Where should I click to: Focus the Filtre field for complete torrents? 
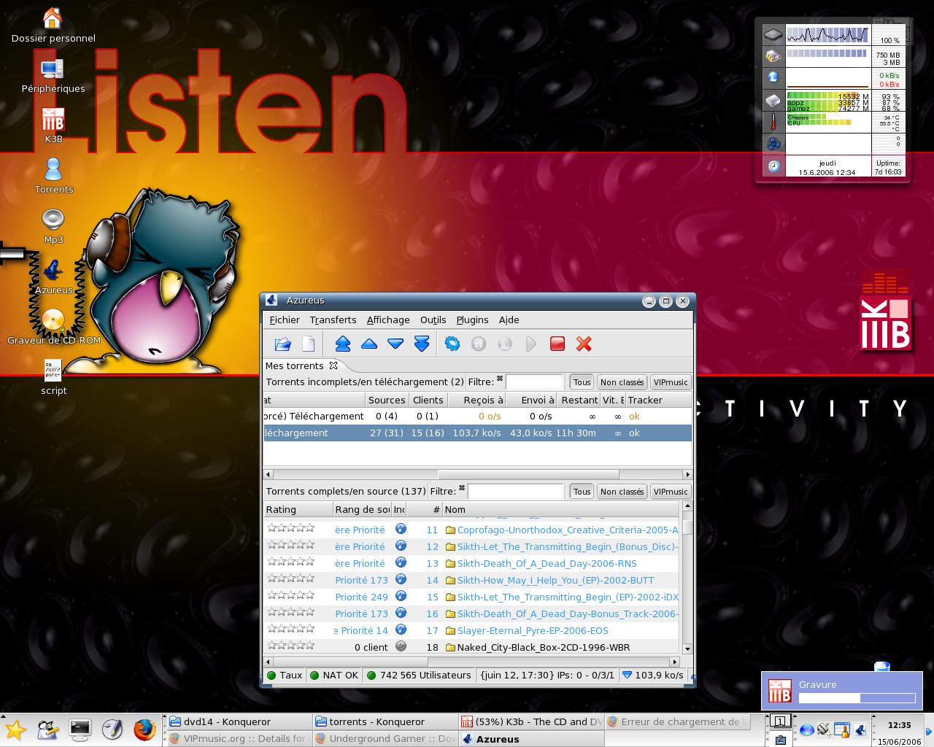515,492
